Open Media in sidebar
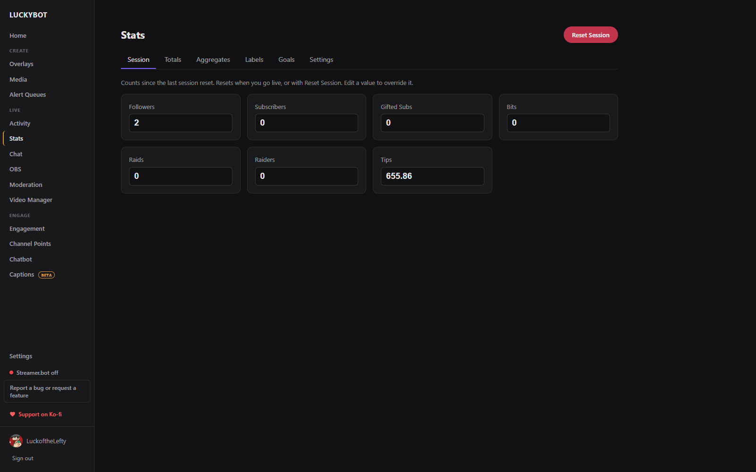Screen dimensions: 756x472 coord(18,79)
